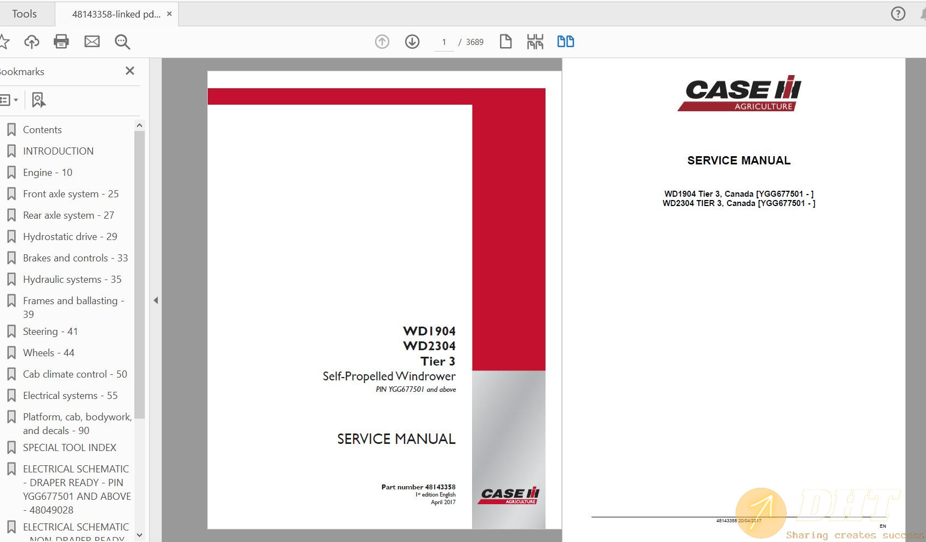
Task: Click the Part number 48143358 text
Action: click(418, 487)
